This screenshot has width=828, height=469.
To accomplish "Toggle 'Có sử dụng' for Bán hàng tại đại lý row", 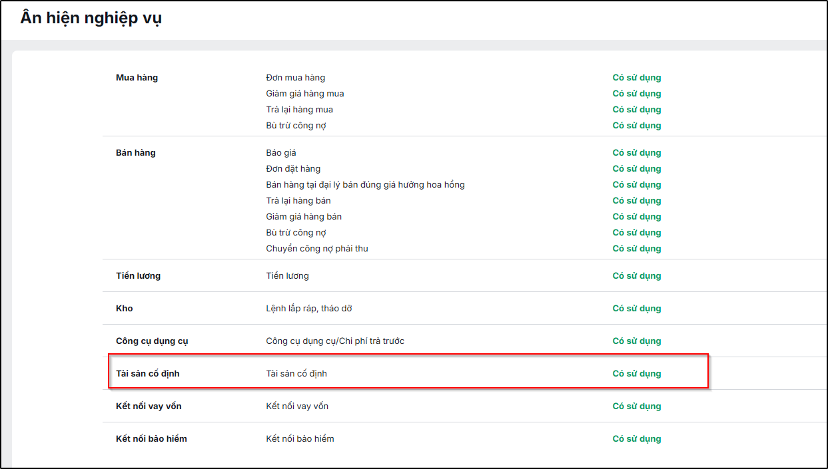I will 637,185.
